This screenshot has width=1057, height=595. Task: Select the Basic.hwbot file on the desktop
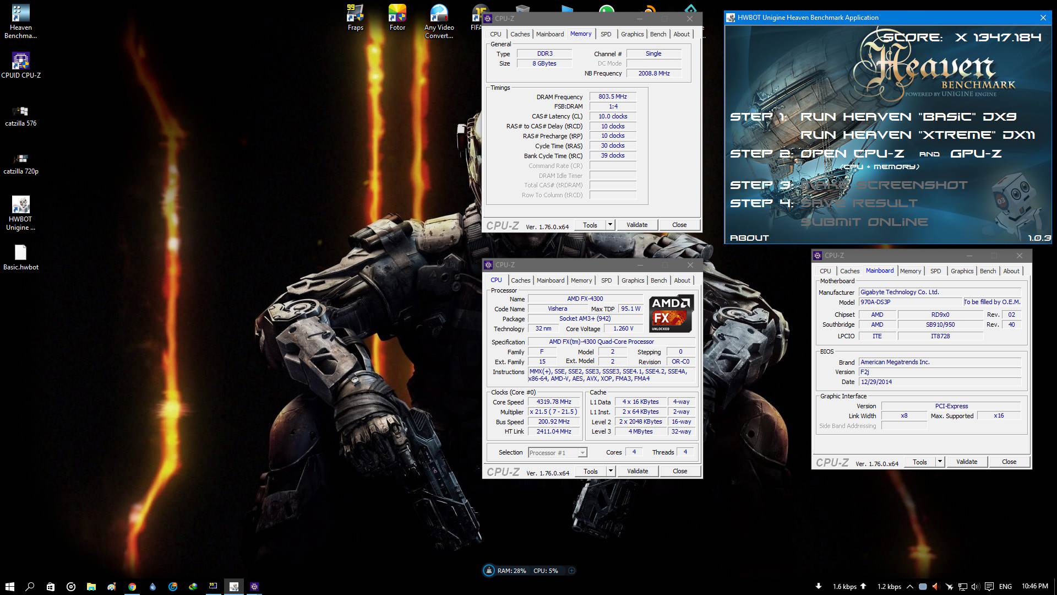point(21,257)
